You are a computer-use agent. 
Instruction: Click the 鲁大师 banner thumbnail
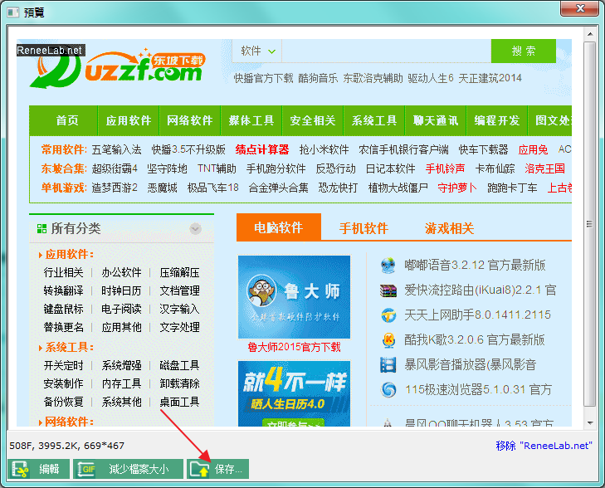(x=294, y=296)
